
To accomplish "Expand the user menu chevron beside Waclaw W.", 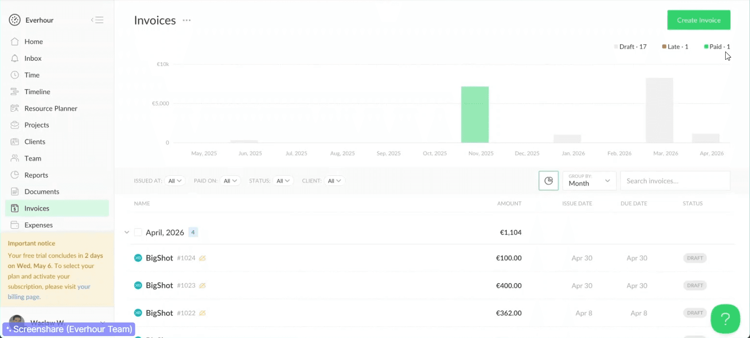I will tap(103, 322).
